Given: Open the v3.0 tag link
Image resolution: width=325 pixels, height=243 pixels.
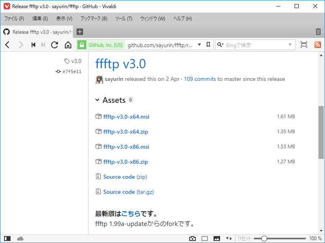Looking at the screenshot, I should tap(76, 61).
